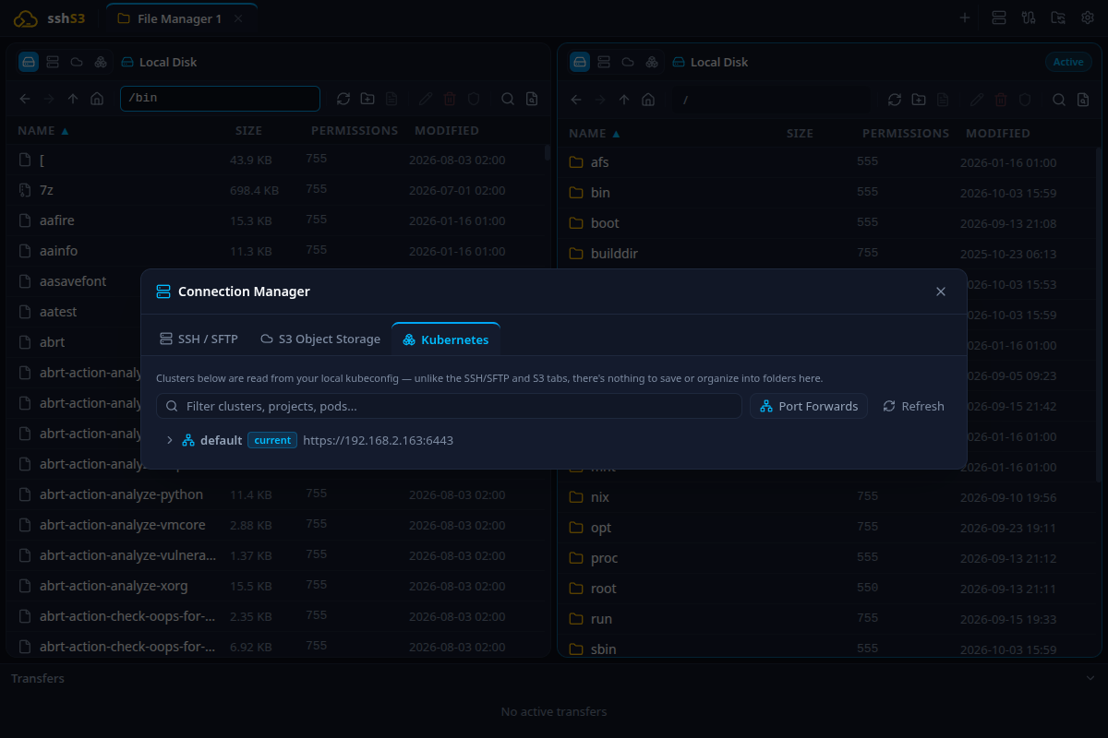Viewport: 1108px width, 738px height.
Task: Open search in right pane toolbar
Action: pyautogui.click(x=1059, y=100)
